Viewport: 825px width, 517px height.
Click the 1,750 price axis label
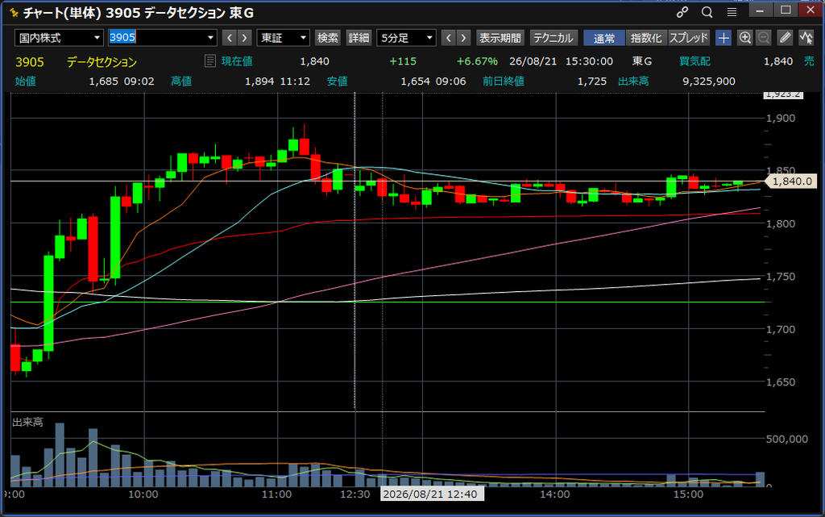[780, 277]
